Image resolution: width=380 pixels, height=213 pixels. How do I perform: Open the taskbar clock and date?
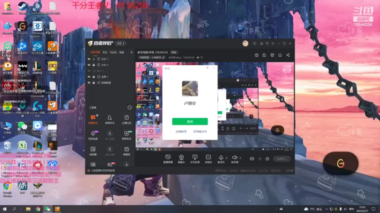[362, 209]
